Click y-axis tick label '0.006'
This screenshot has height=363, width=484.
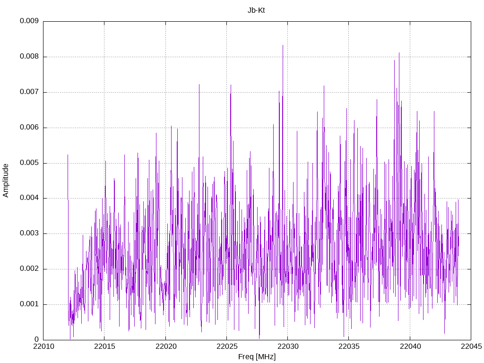pyautogui.click(x=29, y=128)
